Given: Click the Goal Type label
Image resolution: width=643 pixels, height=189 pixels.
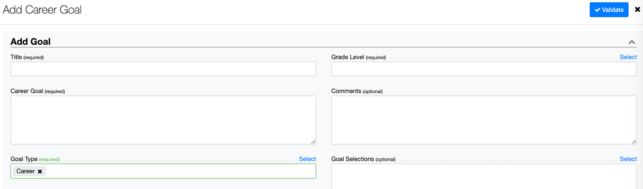Looking at the screenshot, I should (24, 159).
